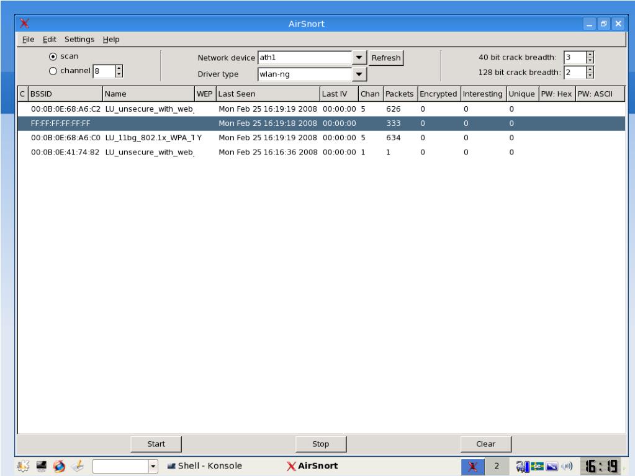Click the AirSnort taskbar entry
The image size is (635, 476).
[x=312, y=466]
